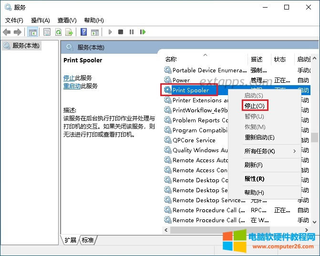Click the refresh toolbar icon
The width and height of the screenshot is (320, 256).
click(58, 32)
